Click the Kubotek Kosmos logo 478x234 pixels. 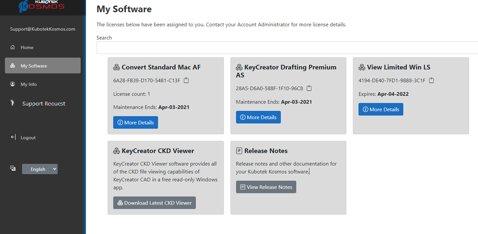42,6
